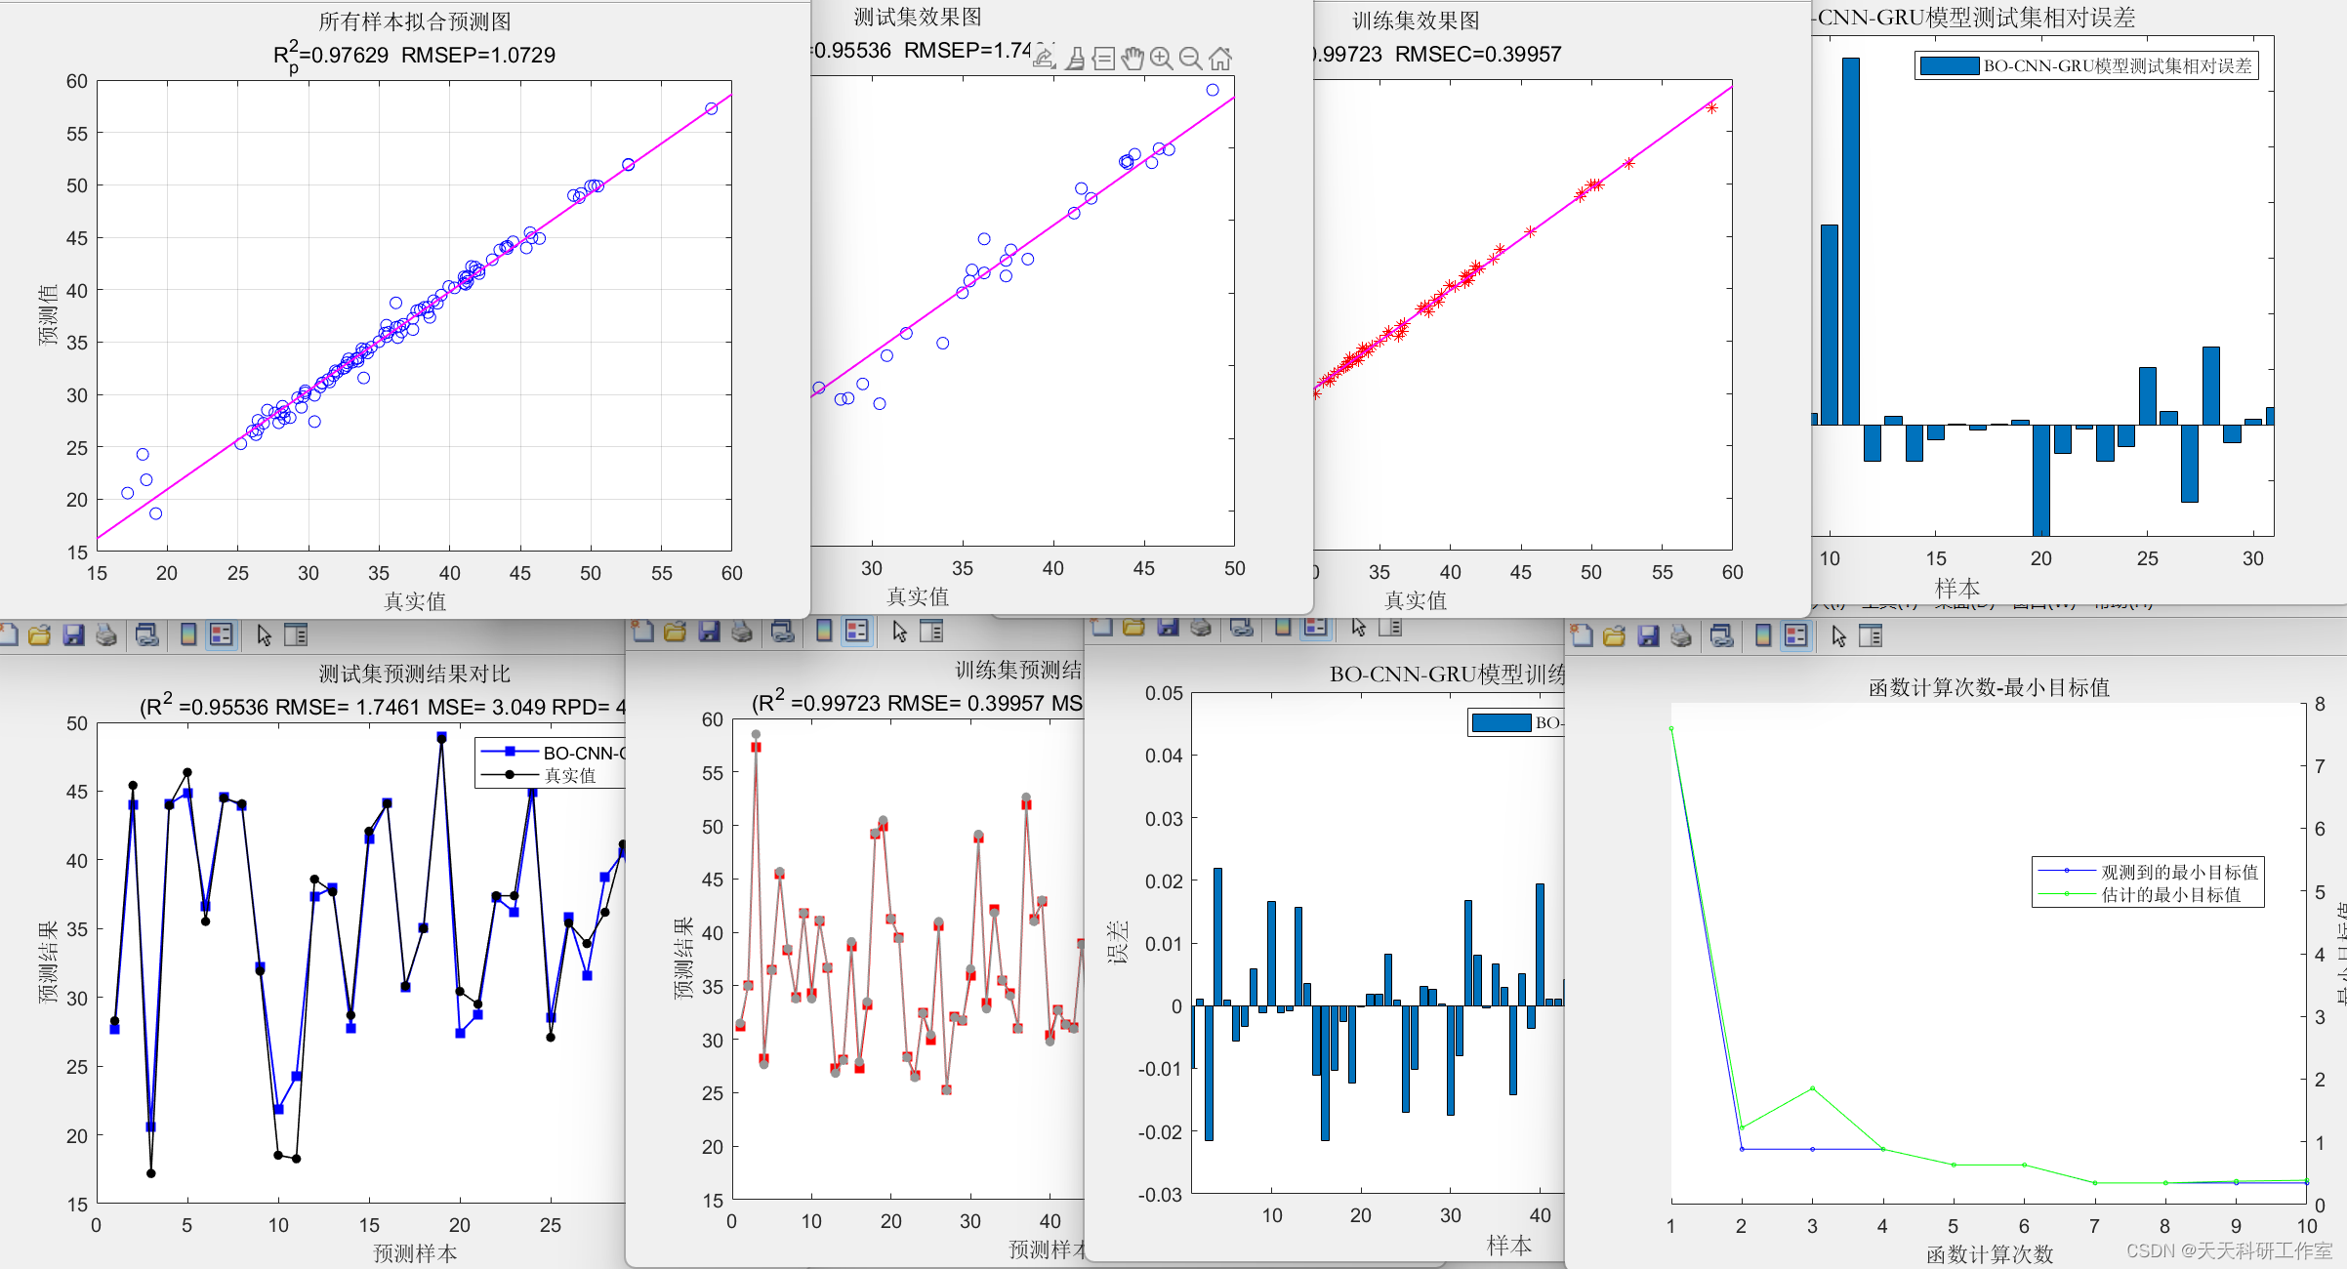Enable the Pan hand tool
This screenshot has height=1269, width=2347.
(x=1132, y=59)
